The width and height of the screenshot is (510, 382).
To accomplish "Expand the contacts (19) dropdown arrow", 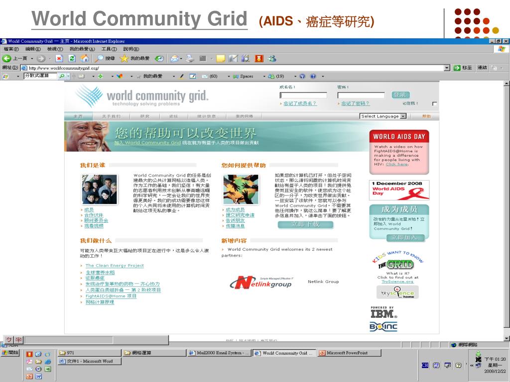I will (295, 76).
